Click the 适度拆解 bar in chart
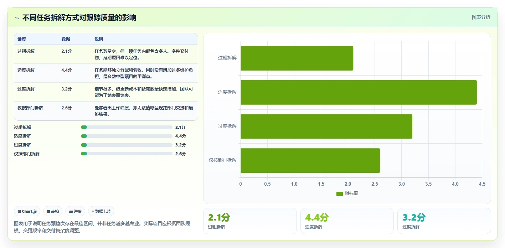Screen dimensions: 505x248 click(359, 92)
